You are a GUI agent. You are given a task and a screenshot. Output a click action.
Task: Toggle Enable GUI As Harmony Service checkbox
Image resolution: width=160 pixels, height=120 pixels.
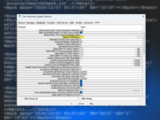81,86
